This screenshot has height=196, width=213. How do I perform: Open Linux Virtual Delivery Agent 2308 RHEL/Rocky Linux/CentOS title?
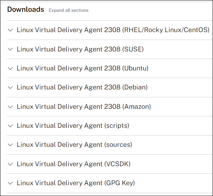(x=113, y=30)
